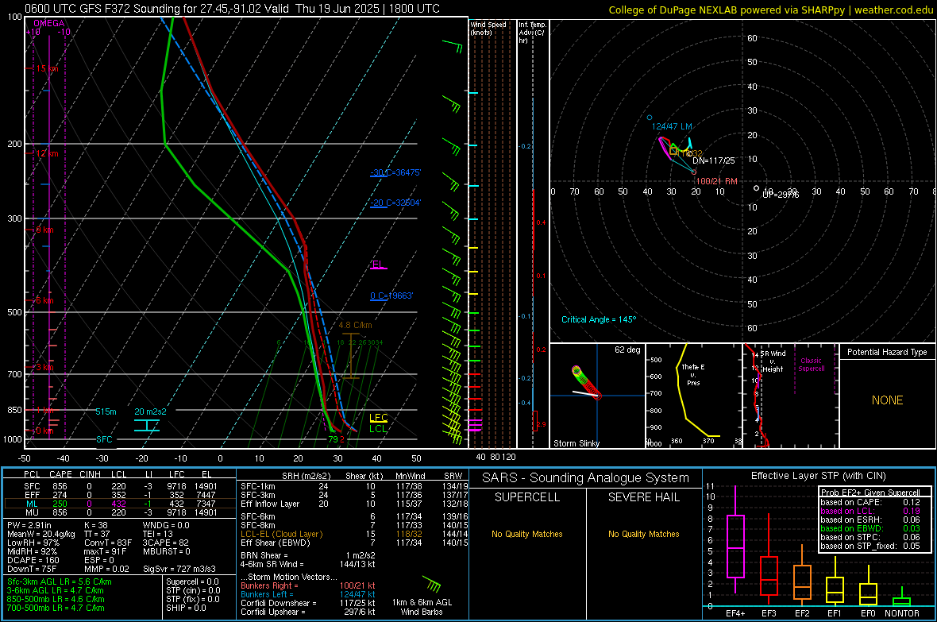
Task: Click the UP=297/6 hodograph label
Action: pos(781,195)
